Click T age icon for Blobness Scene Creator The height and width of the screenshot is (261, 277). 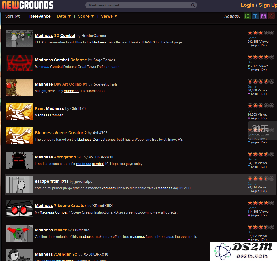(249, 143)
